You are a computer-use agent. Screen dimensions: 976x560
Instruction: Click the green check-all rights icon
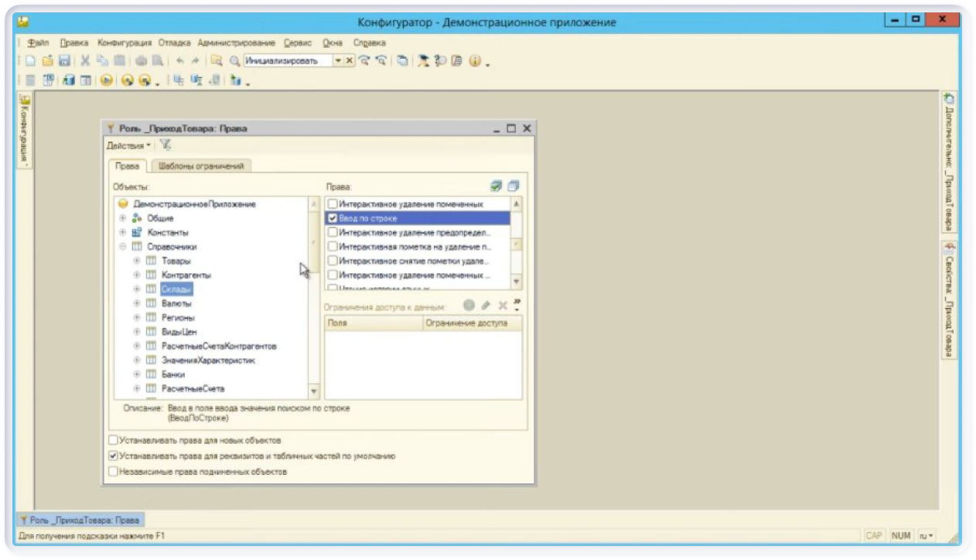coord(497,186)
